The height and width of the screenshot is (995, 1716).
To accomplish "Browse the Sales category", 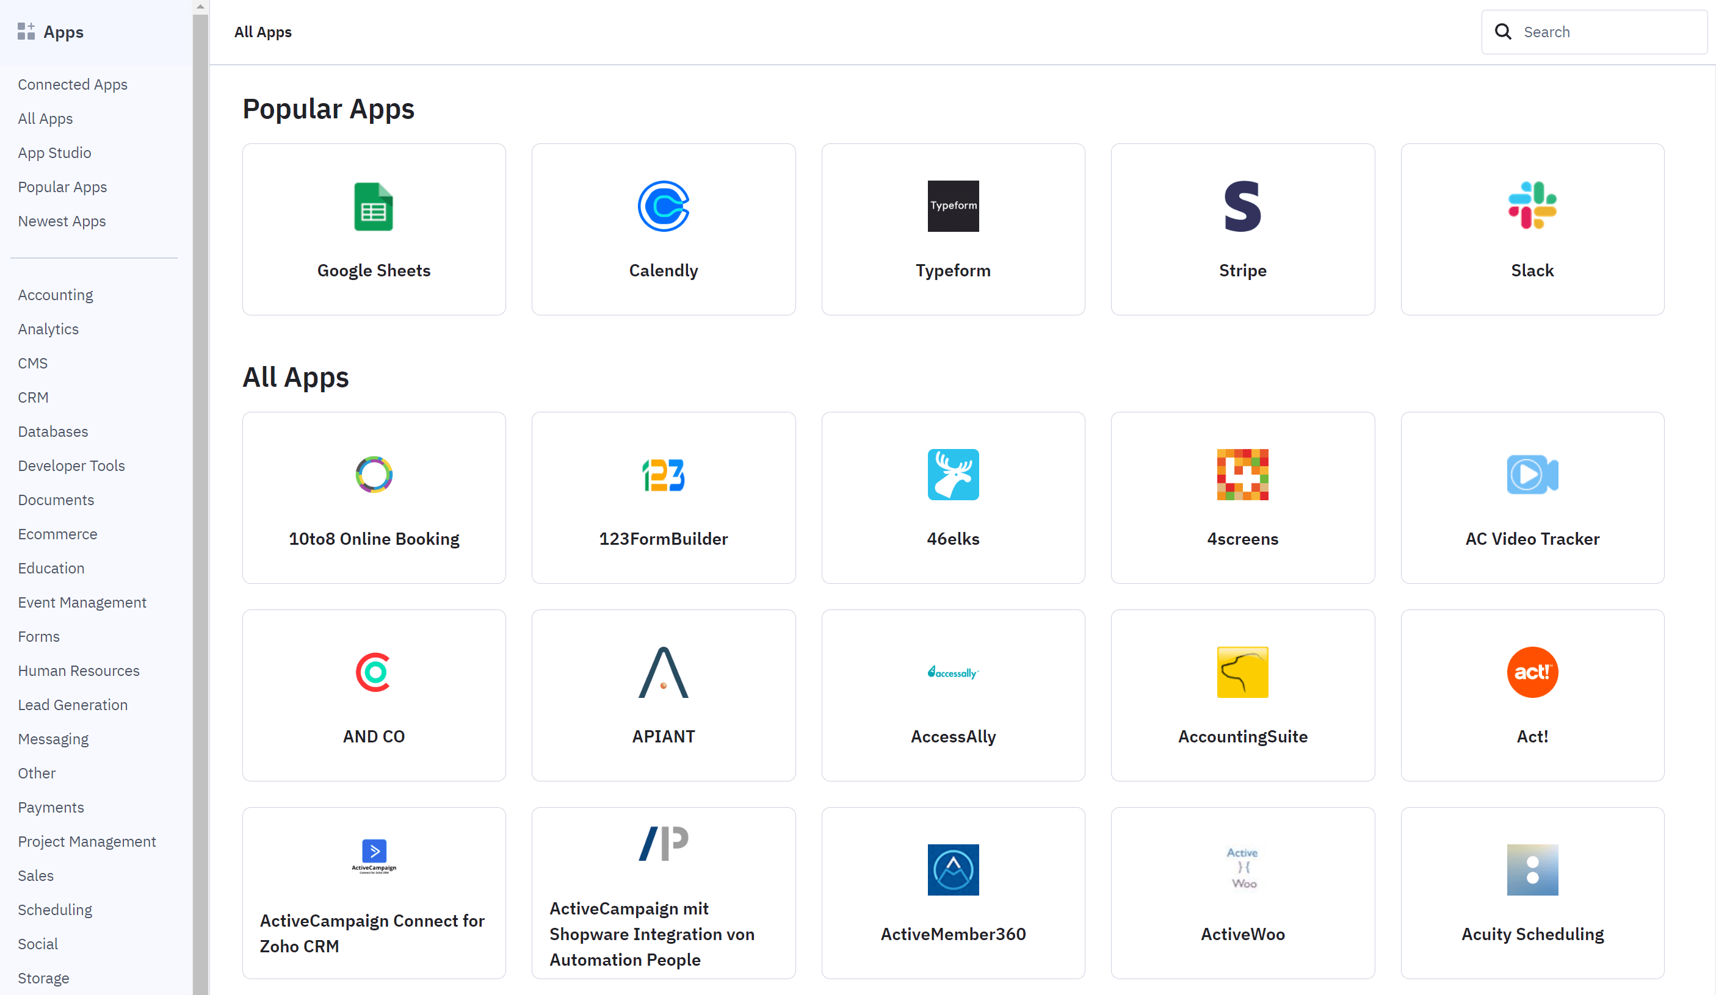I will [36, 875].
